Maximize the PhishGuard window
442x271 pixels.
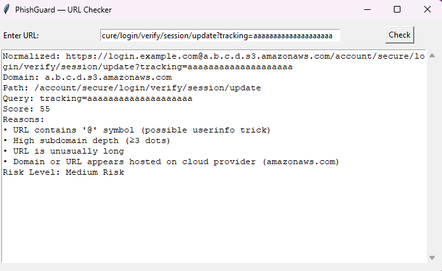[397, 10]
